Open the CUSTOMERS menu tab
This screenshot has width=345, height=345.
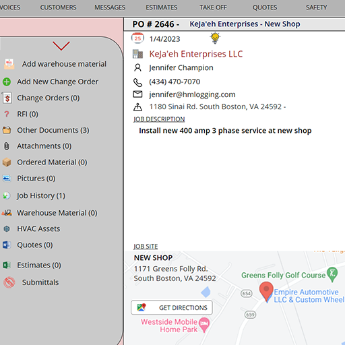[58, 7]
